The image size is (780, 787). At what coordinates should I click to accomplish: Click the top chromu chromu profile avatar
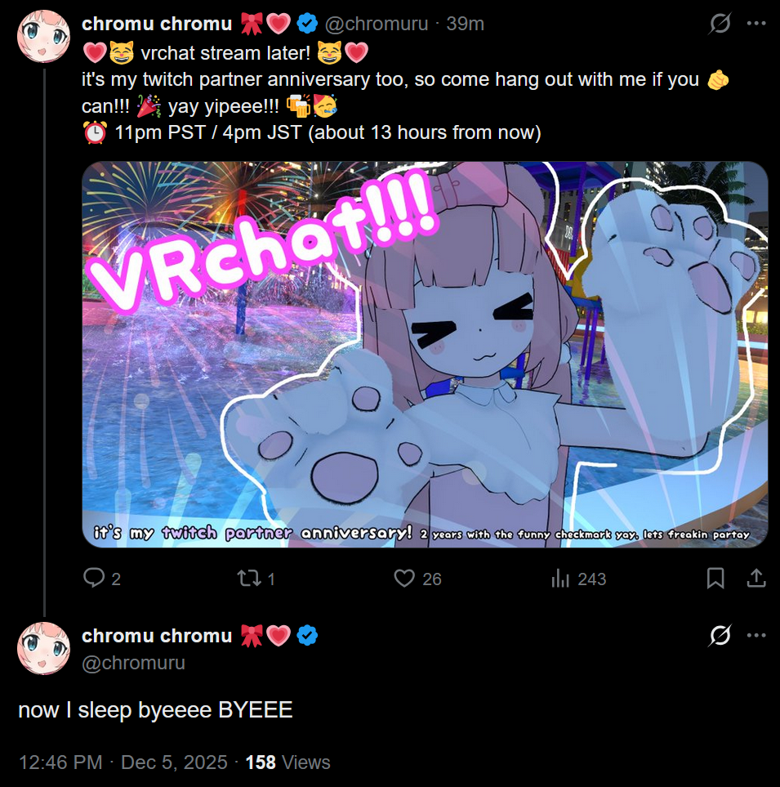tap(43, 36)
